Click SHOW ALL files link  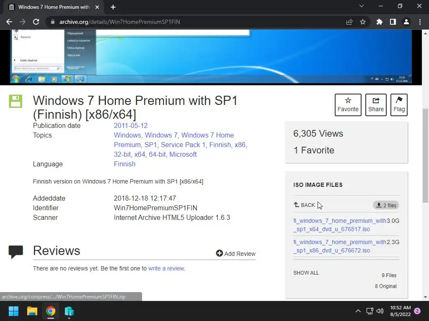[x=306, y=273]
